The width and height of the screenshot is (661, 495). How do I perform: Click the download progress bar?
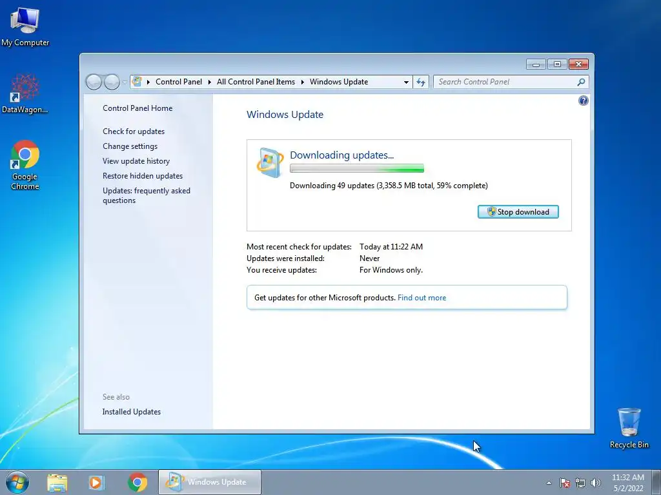[x=356, y=168]
